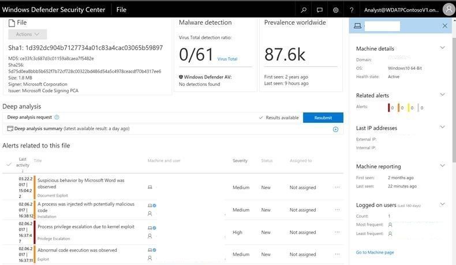Click machine icon in Microsoft Word alert row

click(x=149, y=187)
